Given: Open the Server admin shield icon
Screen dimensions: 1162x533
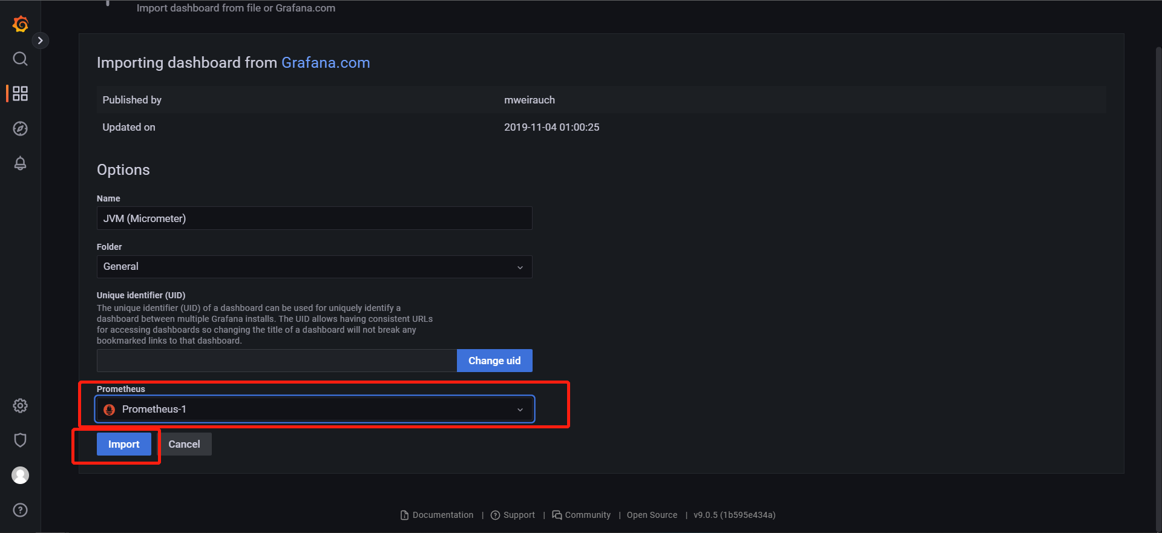Looking at the screenshot, I should [20, 440].
